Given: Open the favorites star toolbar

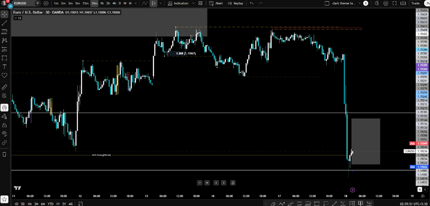Looking at the screenshot, I should [x=4, y=199].
